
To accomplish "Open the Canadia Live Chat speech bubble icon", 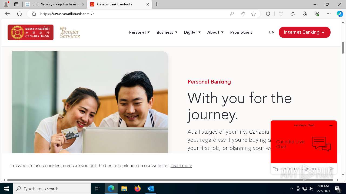I will tap(321, 144).
